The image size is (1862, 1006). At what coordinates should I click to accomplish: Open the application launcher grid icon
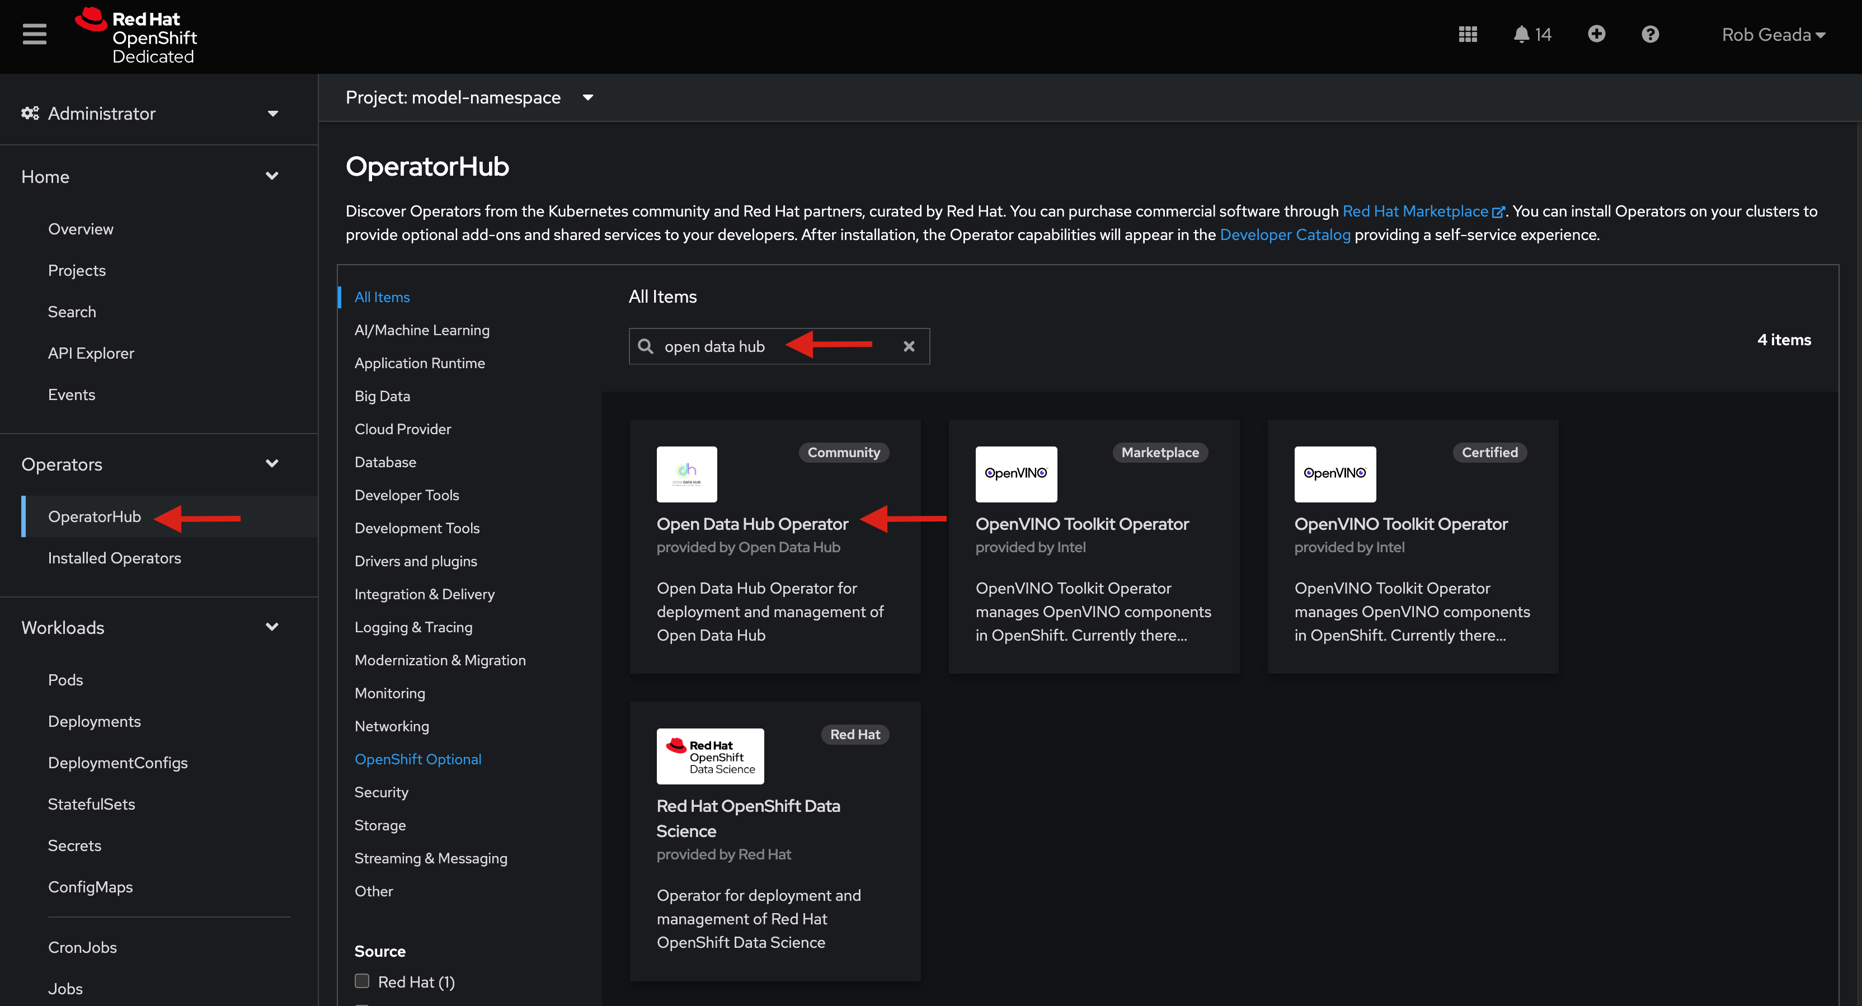[x=1468, y=35]
